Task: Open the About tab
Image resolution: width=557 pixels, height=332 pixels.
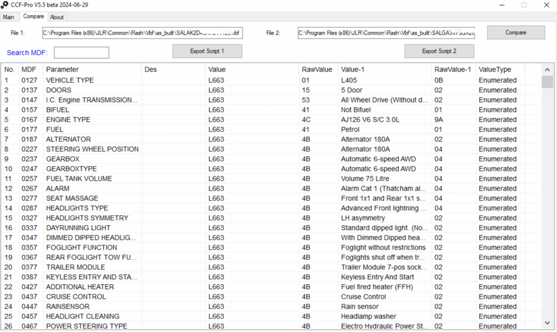Action: 57,17
